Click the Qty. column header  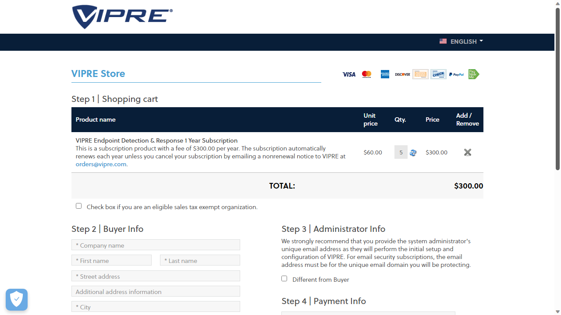click(400, 119)
